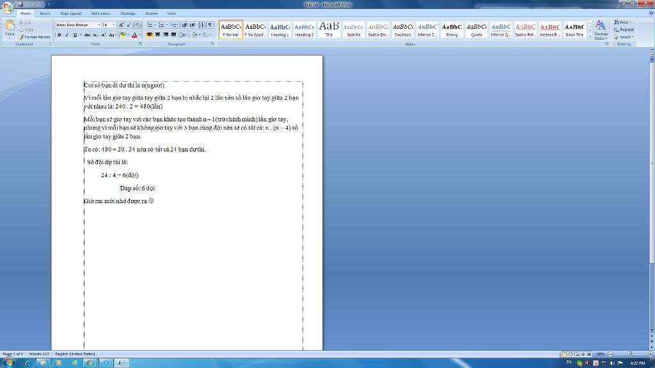This screenshot has height=368, width=655.
Task: Click Replace in Editing group
Action: coord(624,29)
